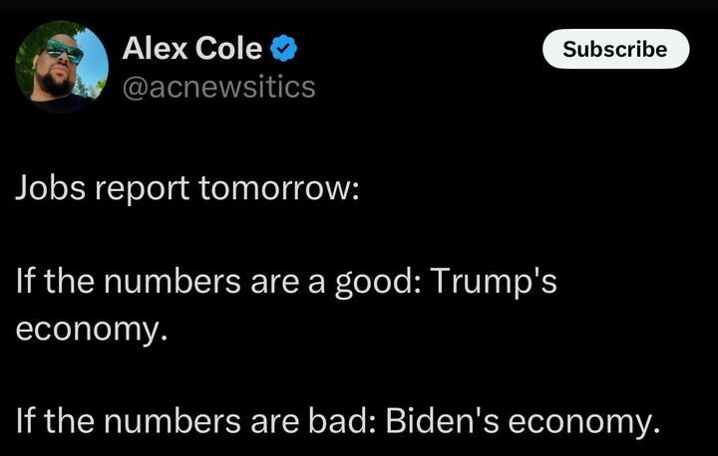Image resolution: width=718 pixels, height=456 pixels.
Task: Open the @acnewsitics handle link
Action: coord(218,87)
